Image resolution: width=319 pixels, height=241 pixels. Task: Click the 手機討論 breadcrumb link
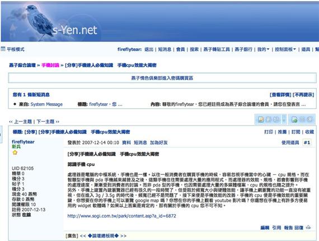(x=50, y=65)
